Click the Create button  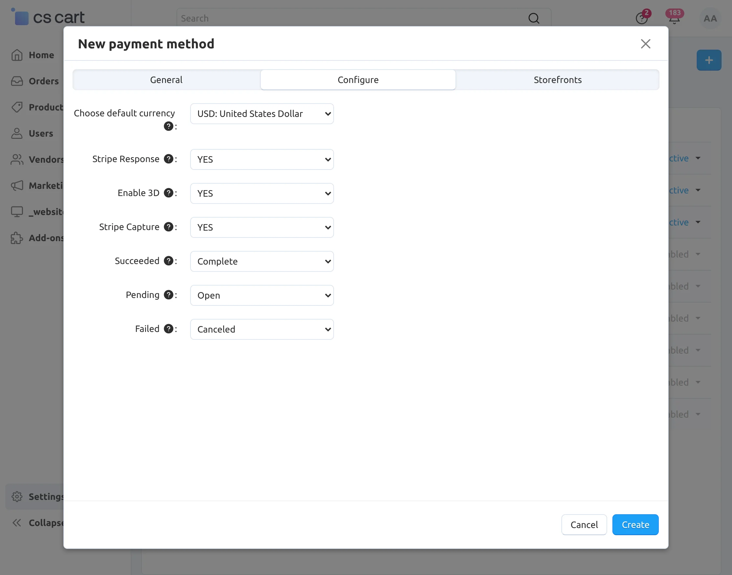pyautogui.click(x=635, y=524)
